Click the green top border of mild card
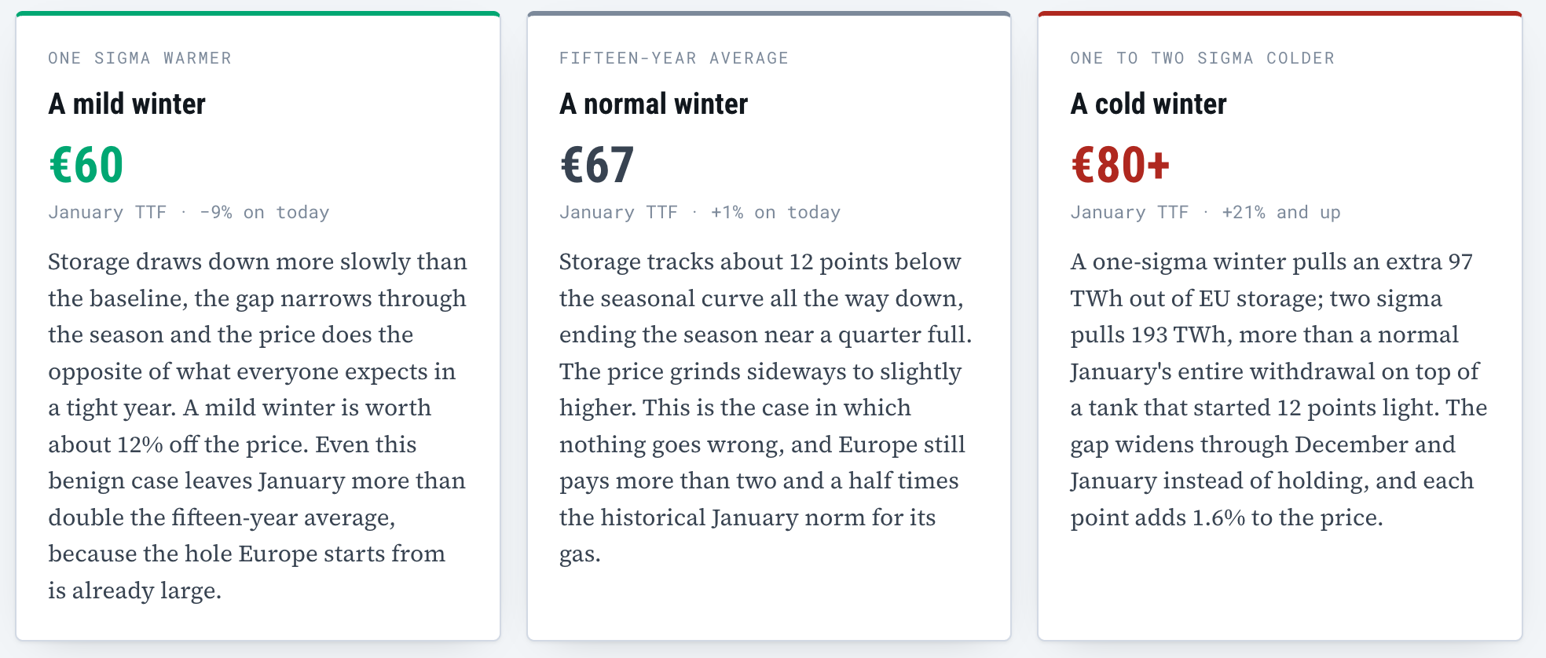This screenshot has width=1546, height=658. [x=258, y=13]
